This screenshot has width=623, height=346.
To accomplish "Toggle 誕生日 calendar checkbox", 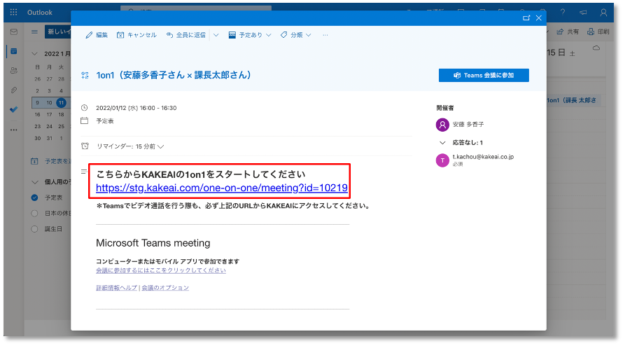I will [x=34, y=229].
